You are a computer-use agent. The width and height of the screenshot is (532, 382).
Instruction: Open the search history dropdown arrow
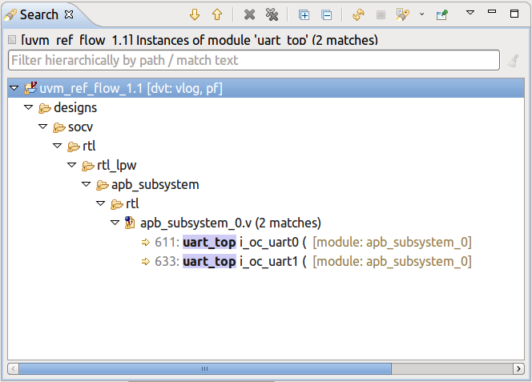(x=421, y=14)
